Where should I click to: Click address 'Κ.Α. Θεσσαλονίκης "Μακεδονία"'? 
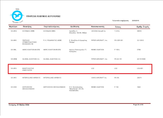[x=76, y=89]
